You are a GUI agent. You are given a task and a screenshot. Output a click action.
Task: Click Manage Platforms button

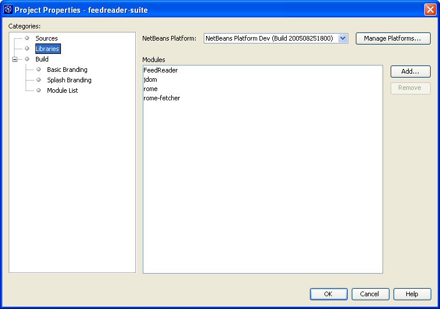393,38
